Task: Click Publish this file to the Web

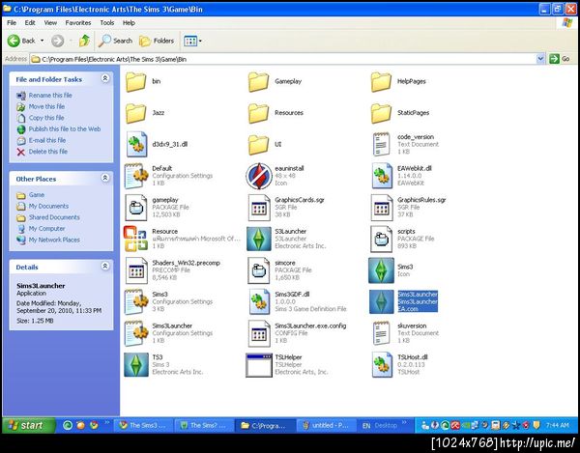Action: coord(65,129)
